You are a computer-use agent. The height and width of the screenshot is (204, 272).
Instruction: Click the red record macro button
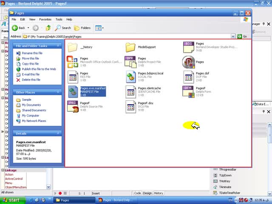click(60, 193)
